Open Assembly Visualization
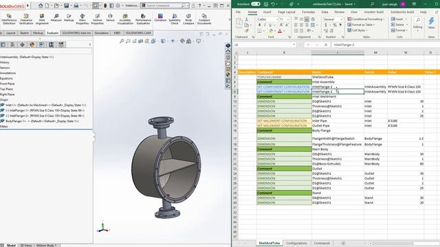Screen dimensions: 440x247 125,19
